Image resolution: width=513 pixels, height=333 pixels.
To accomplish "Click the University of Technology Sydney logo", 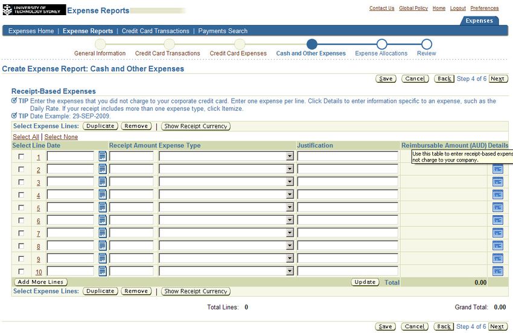I will 34,10.
